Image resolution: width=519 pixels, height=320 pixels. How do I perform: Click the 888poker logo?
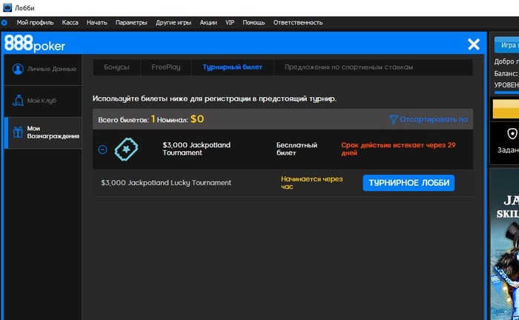pos(35,44)
